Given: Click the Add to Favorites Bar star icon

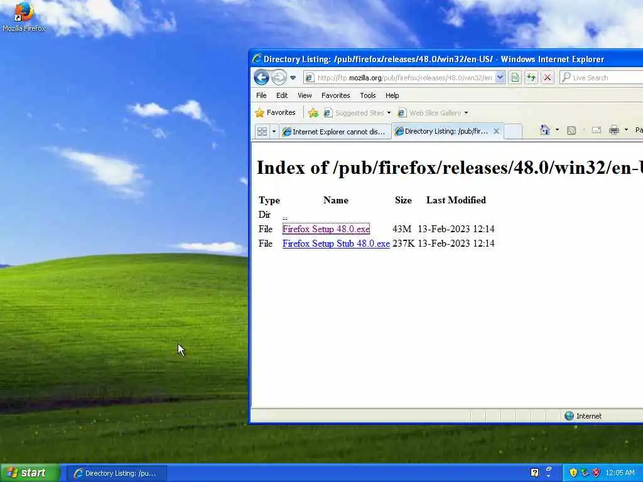Looking at the screenshot, I should (x=313, y=113).
